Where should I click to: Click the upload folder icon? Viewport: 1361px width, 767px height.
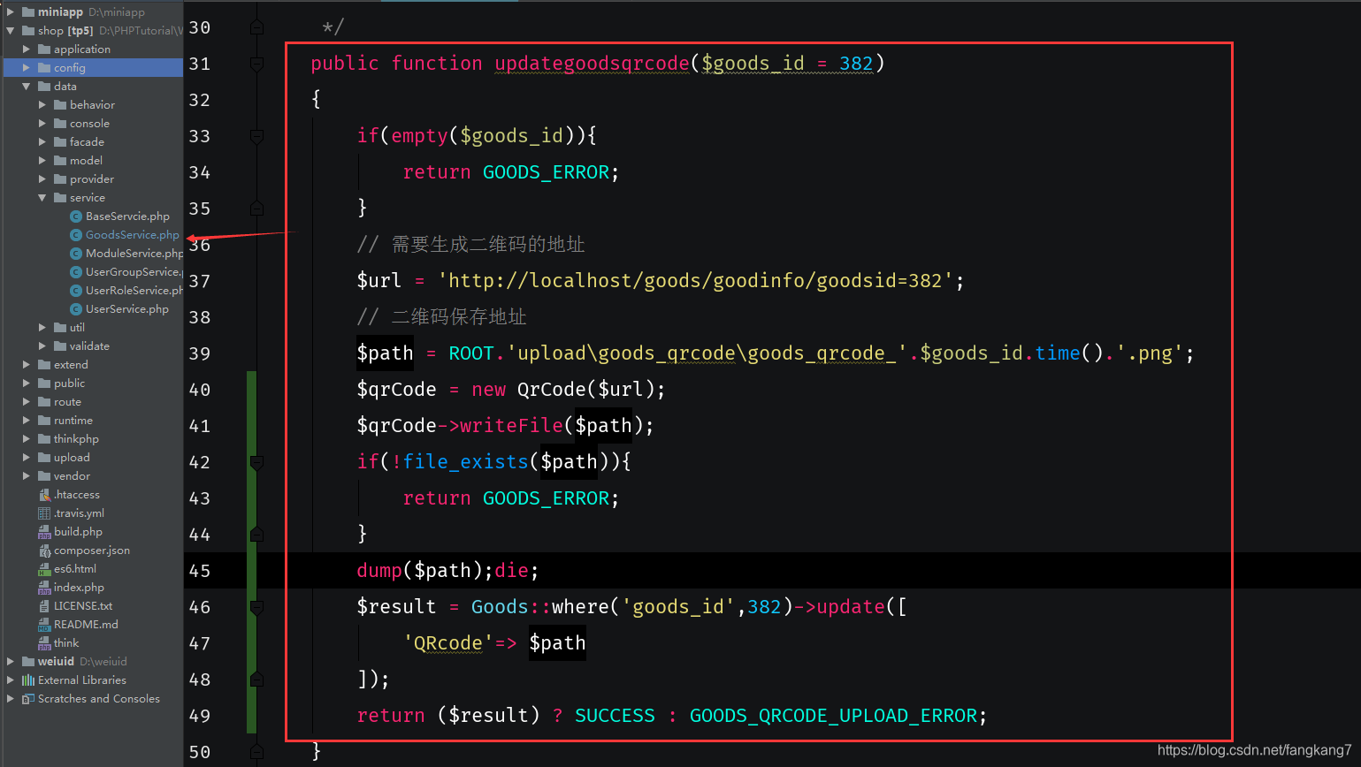point(44,458)
